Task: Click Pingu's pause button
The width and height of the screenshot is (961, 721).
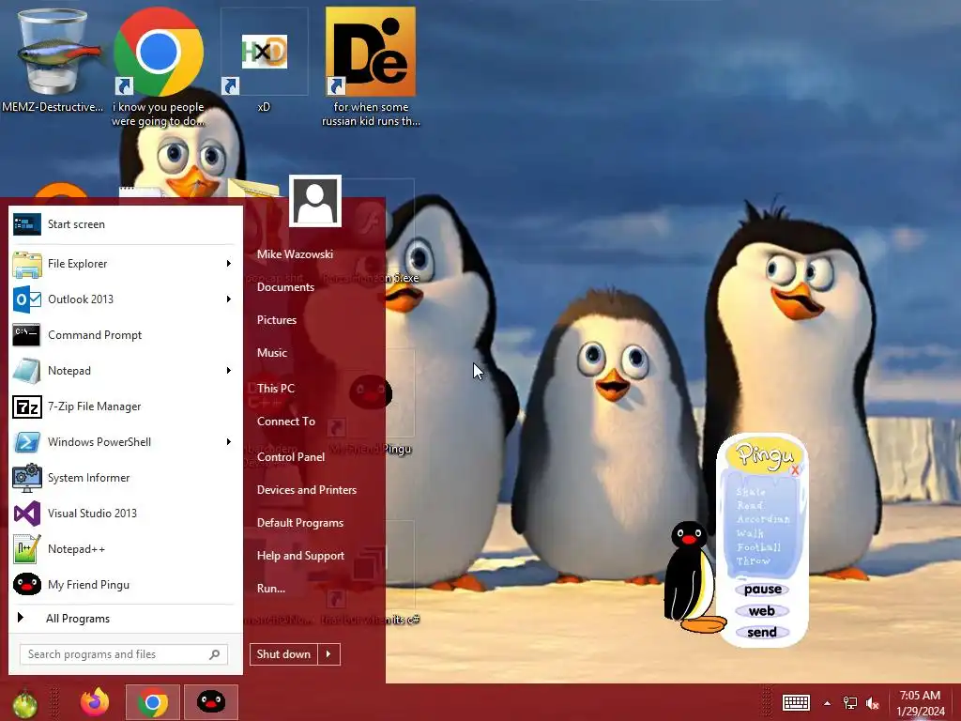Action: 762,590
